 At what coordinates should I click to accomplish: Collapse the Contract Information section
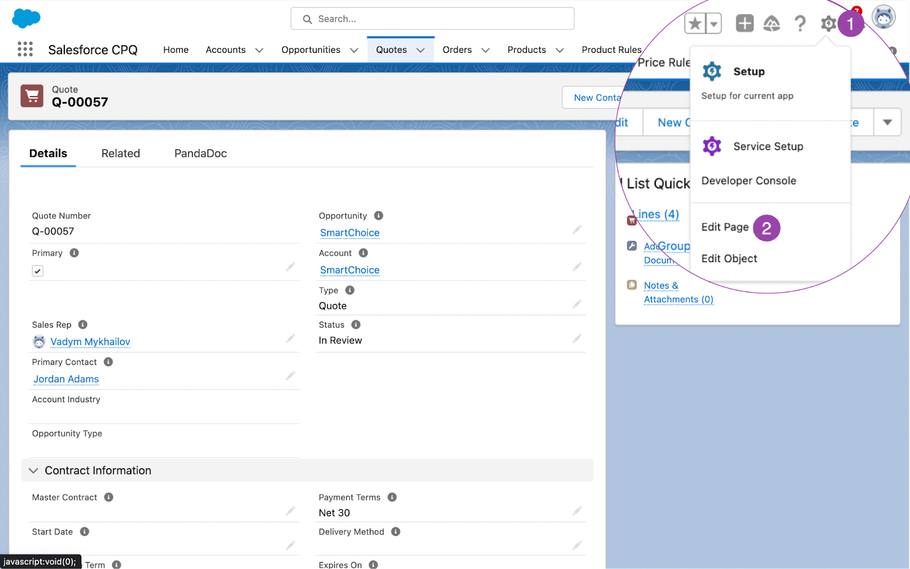(x=34, y=471)
